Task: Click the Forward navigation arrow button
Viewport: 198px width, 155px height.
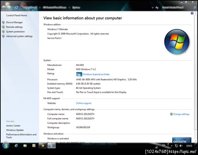Action: tap(9, 8)
